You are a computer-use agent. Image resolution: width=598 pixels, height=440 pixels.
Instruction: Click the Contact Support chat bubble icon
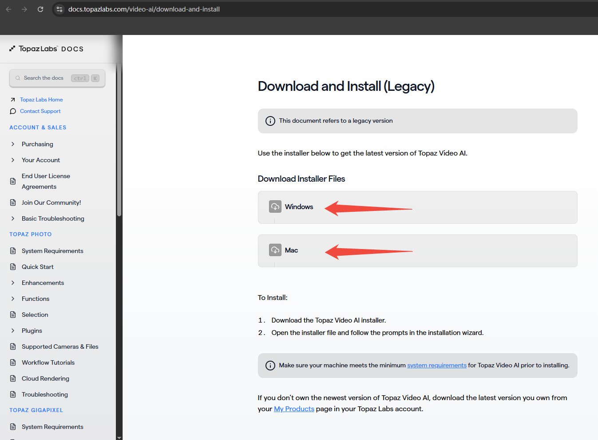click(13, 111)
